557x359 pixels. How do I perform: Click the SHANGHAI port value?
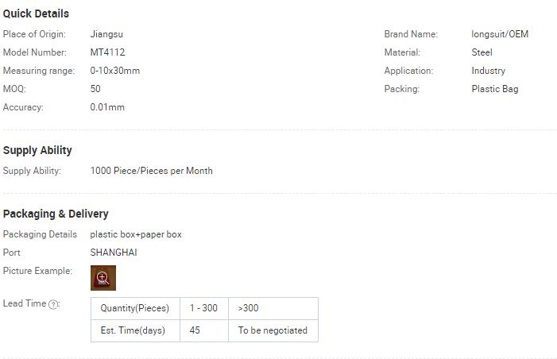coord(114,253)
